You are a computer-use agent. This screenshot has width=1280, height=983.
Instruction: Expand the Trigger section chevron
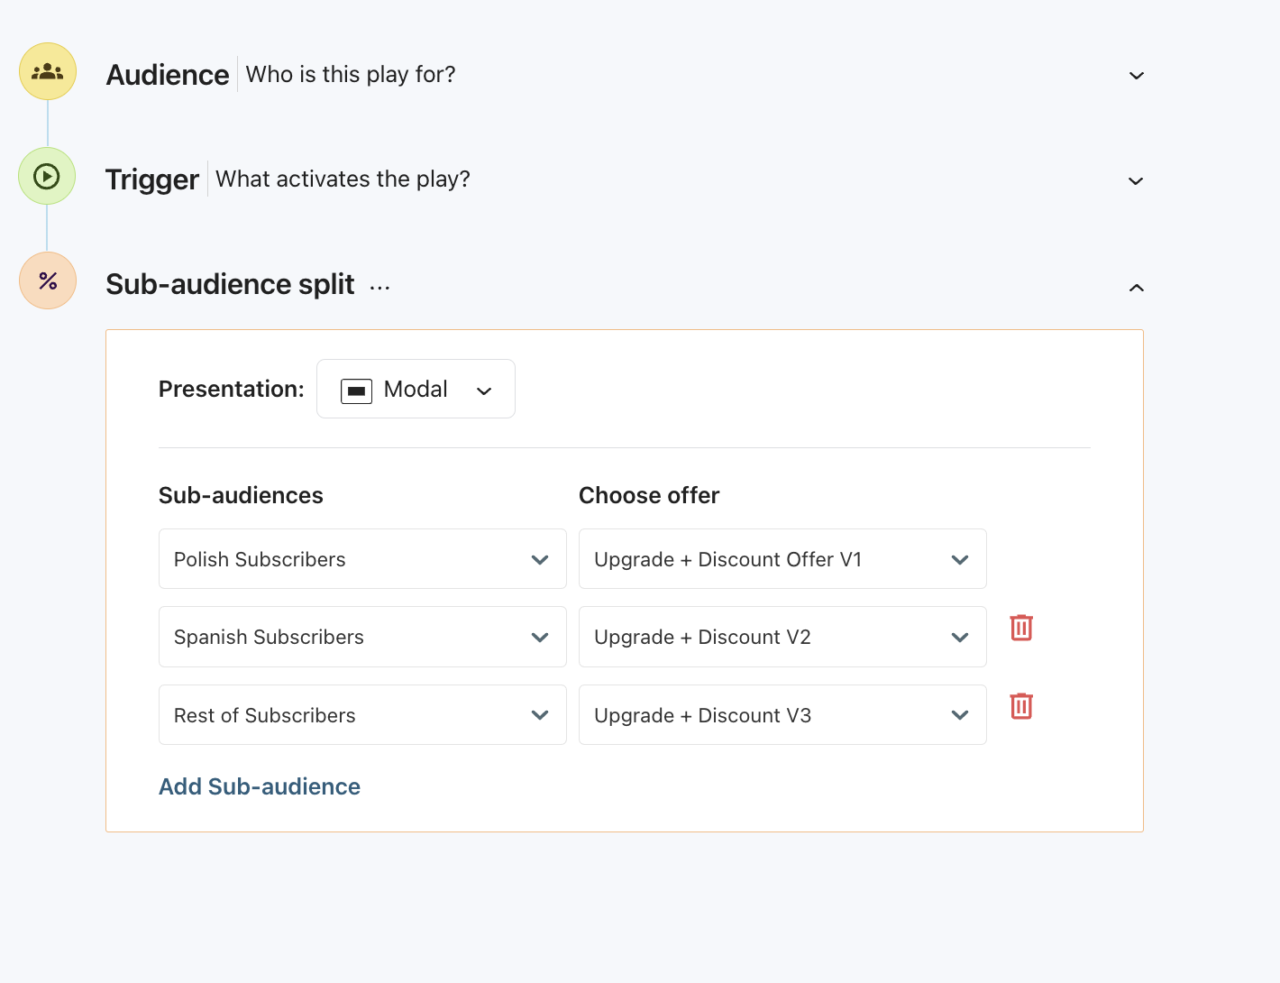tap(1136, 181)
